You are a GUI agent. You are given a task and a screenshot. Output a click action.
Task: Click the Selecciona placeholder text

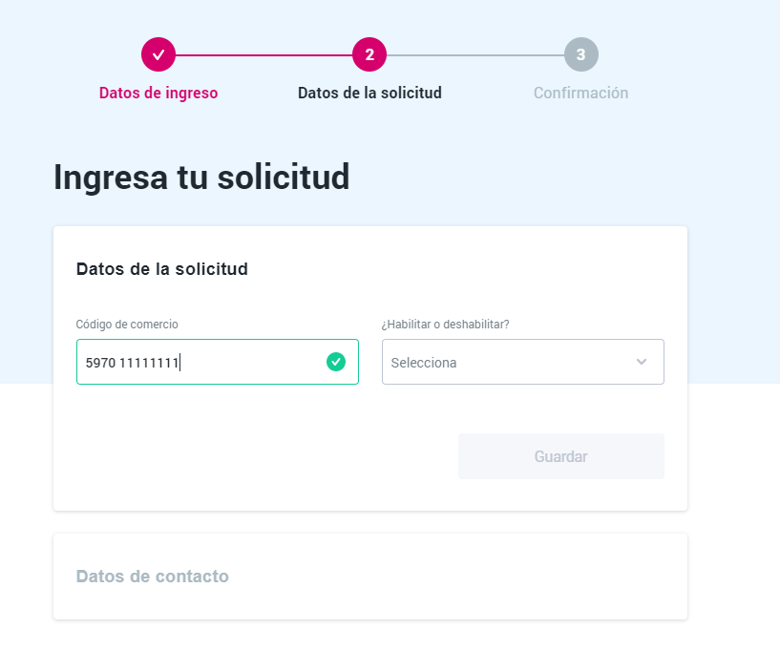pyautogui.click(x=424, y=363)
